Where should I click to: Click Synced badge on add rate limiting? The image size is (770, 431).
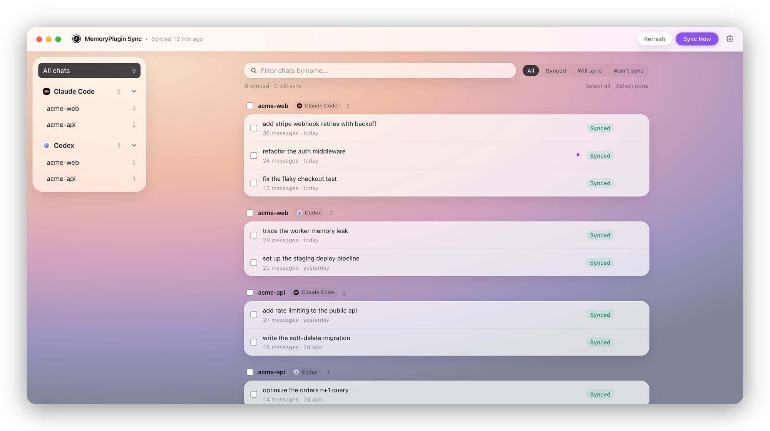600,315
